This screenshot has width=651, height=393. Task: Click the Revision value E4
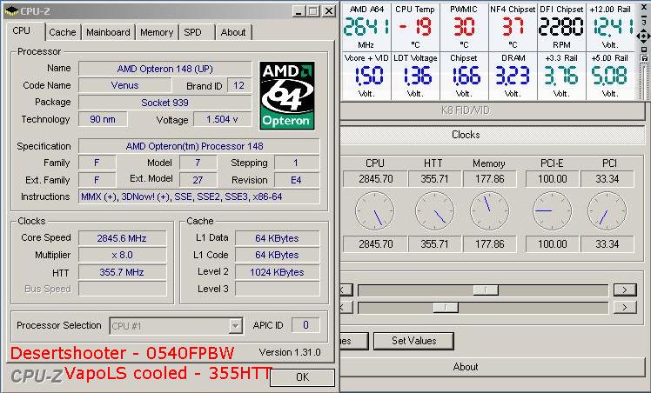tap(297, 180)
